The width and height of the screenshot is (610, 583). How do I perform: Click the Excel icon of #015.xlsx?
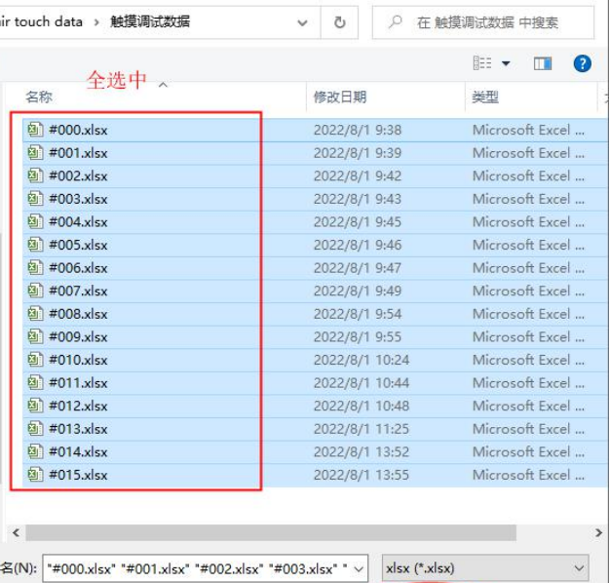point(35,475)
